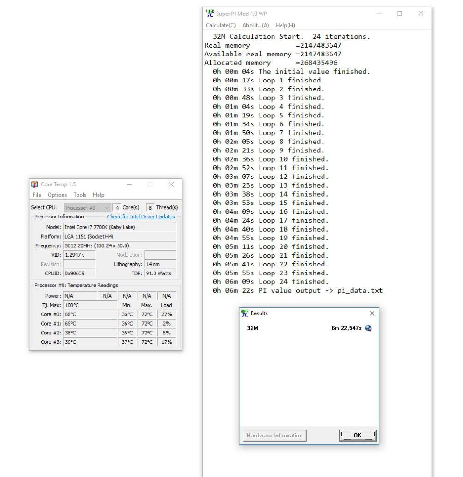Screen dimensions: 463x477
Task: Close the Core Temp window
Action: 171,184
